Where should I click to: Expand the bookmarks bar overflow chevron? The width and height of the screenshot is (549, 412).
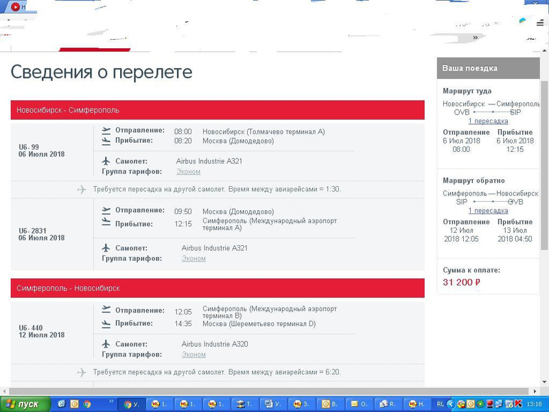click(476, 38)
